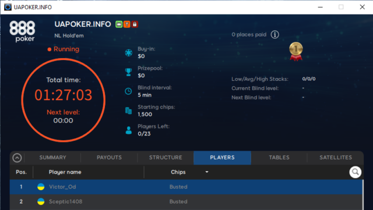The height and width of the screenshot is (210, 373).
Task: Sort by the Chips column header
Action: 178,172
